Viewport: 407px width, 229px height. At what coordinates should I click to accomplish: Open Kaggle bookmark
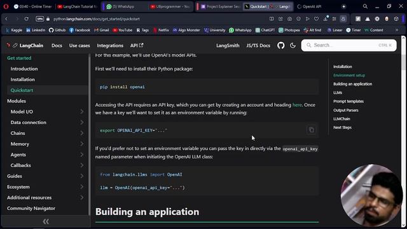[14, 30]
